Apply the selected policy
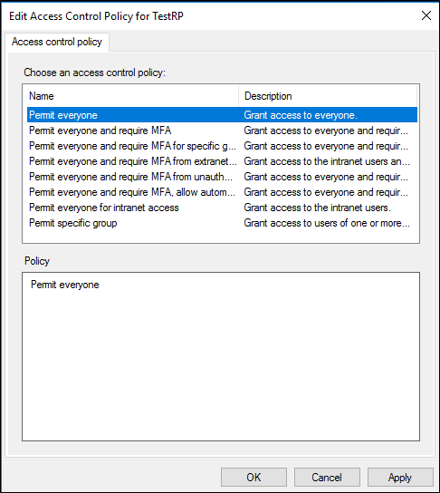Image resolution: width=440 pixels, height=493 pixels. [x=400, y=478]
